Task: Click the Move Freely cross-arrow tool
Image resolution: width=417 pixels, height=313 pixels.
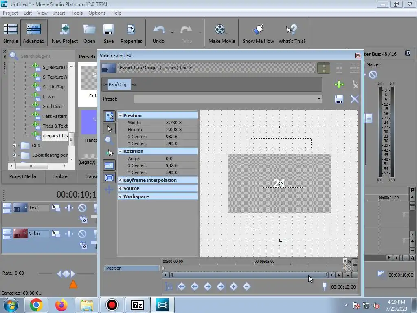Action: click(x=109, y=190)
